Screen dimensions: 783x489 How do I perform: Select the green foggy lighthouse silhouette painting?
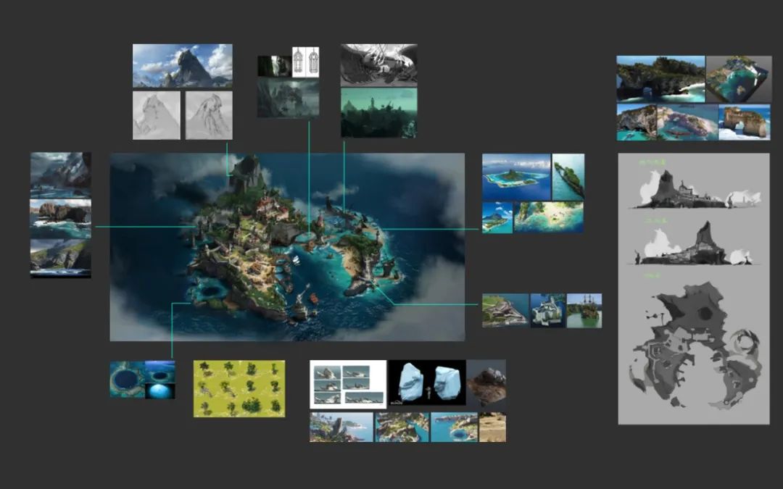point(379,113)
